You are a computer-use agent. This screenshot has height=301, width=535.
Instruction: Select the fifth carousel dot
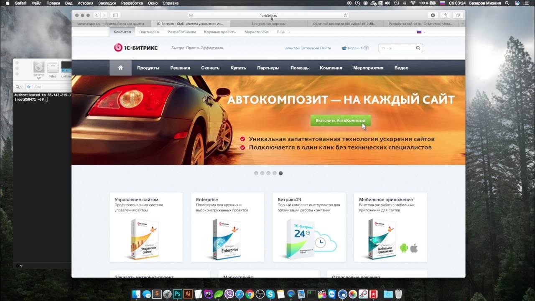(x=280, y=173)
